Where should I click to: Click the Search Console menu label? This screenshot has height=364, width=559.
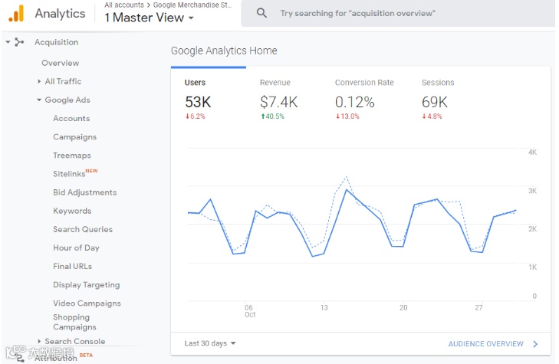pos(75,341)
